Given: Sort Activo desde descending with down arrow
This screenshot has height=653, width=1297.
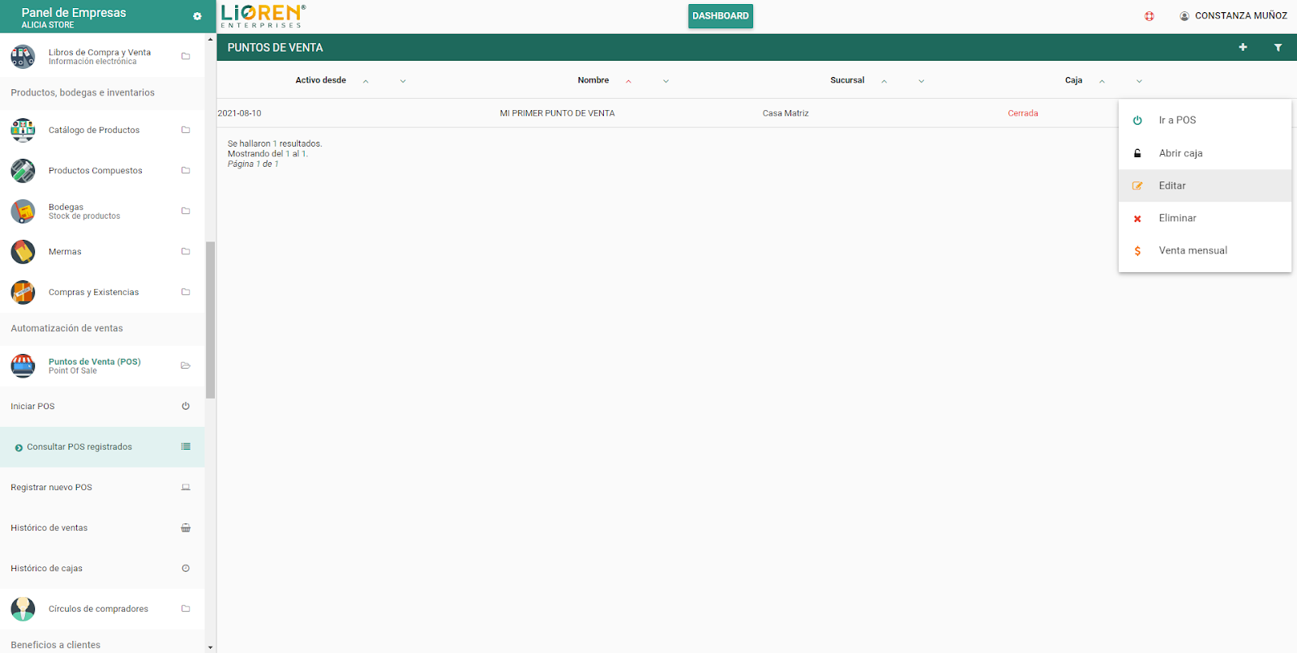Looking at the screenshot, I should [x=403, y=81].
